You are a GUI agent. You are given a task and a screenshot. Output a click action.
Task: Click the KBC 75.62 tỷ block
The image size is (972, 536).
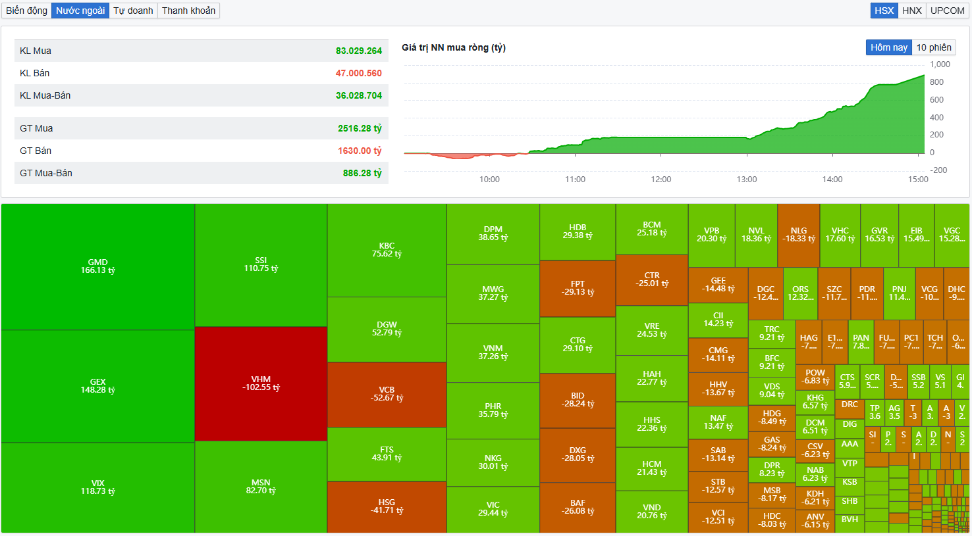387,250
